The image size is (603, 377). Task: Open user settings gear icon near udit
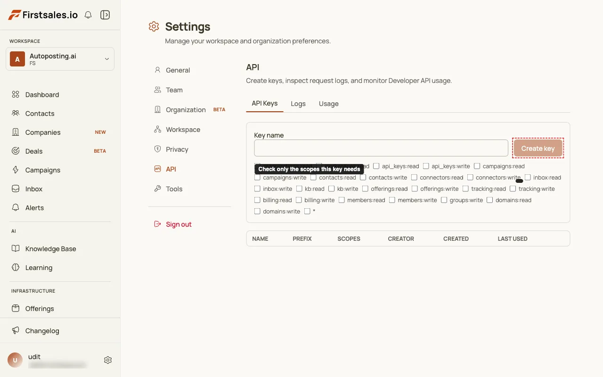point(108,360)
